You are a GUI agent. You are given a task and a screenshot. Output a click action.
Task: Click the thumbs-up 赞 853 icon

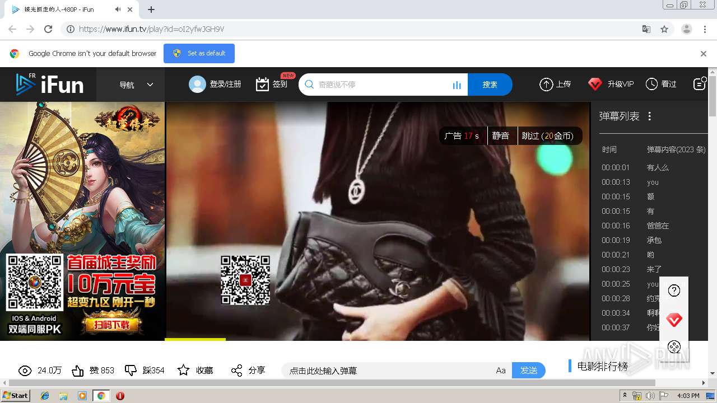point(78,371)
